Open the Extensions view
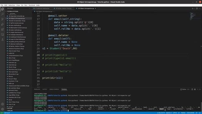This screenshot has height=114, width=202. pyautogui.click(x=3, y=29)
